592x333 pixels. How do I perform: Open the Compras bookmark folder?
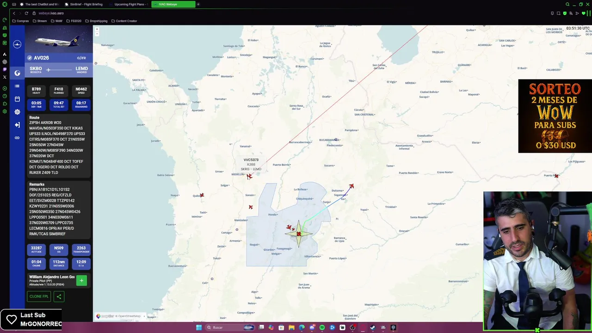tap(20, 21)
